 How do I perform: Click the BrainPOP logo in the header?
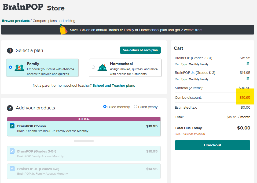(23, 7)
